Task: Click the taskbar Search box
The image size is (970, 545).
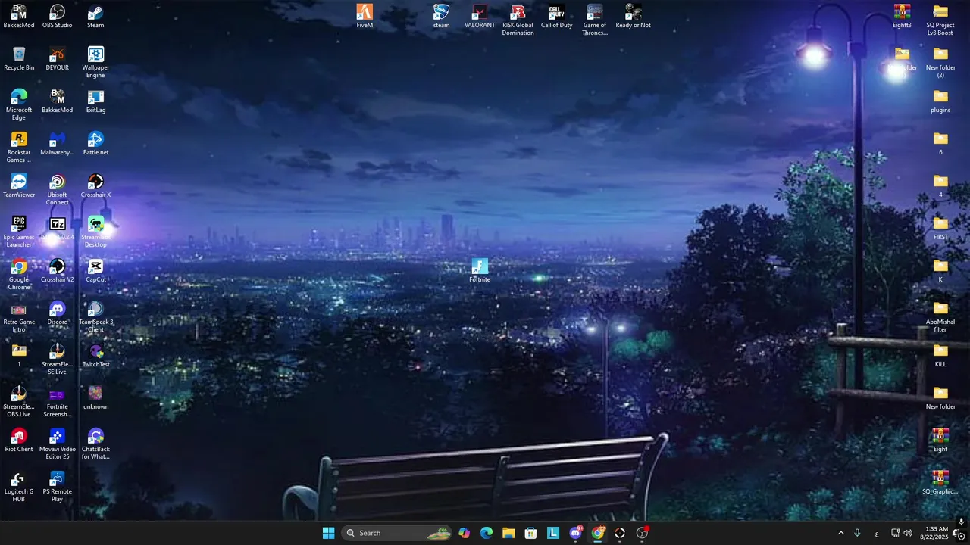Action: coord(396,533)
